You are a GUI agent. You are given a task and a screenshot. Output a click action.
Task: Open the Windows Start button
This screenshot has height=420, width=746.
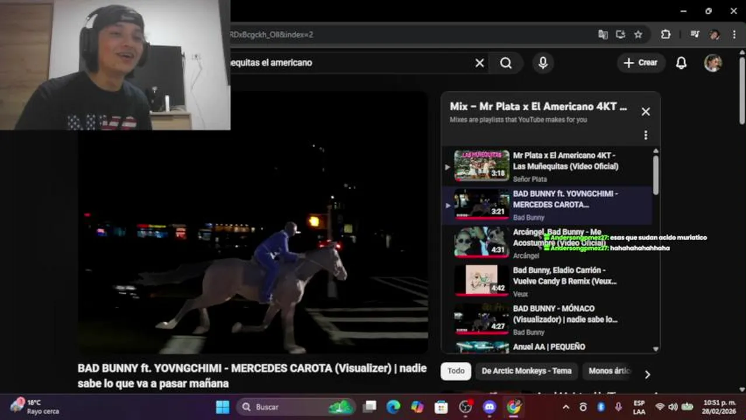coord(222,407)
